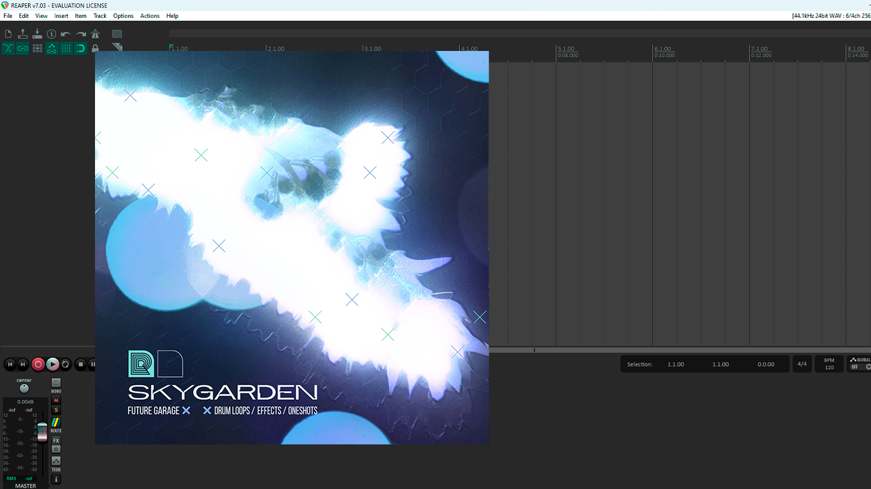871x489 pixels.
Task: Toggle master Mono button
Action: coord(56,383)
